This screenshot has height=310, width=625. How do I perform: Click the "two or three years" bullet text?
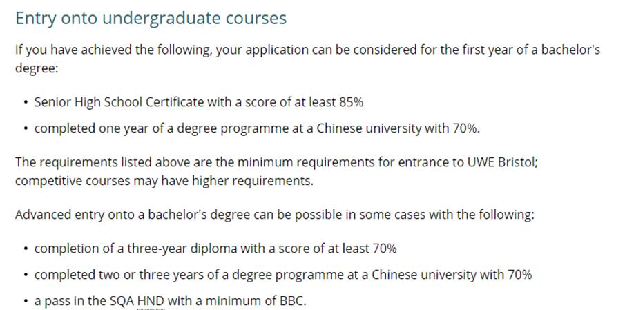pyautogui.click(x=282, y=274)
